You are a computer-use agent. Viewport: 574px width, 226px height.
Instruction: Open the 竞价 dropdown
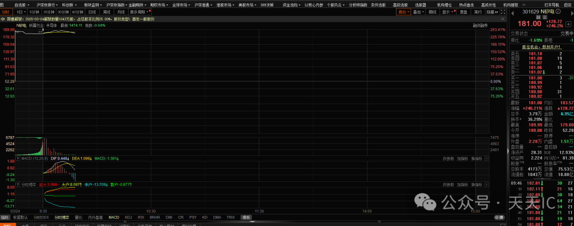(x=403, y=12)
